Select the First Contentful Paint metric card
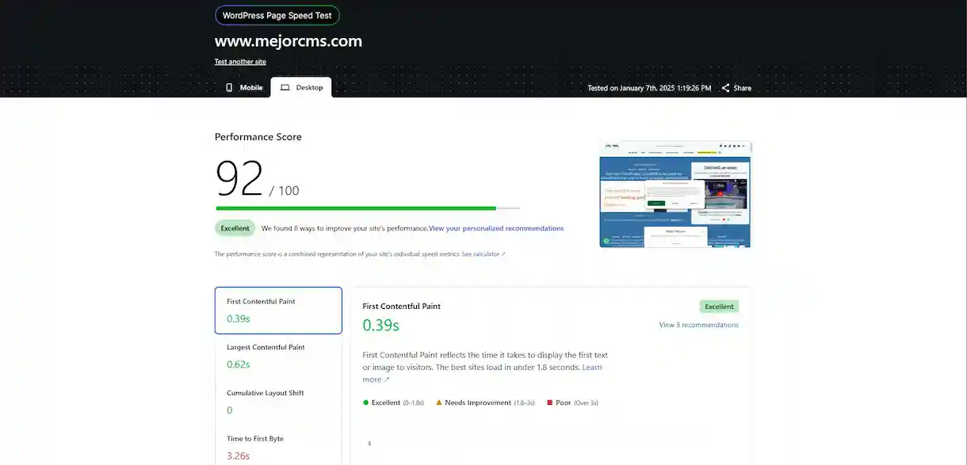Image resolution: width=967 pixels, height=465 pixels. click(x=278, y=311)
